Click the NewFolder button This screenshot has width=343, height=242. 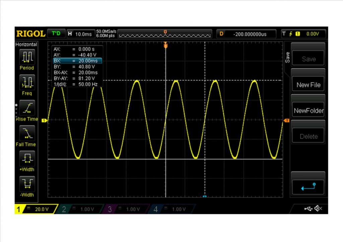pos(308,111)
